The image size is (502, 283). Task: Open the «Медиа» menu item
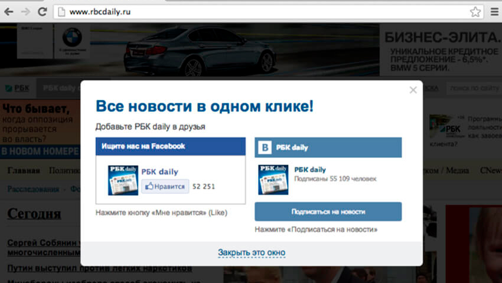(457, 170)
